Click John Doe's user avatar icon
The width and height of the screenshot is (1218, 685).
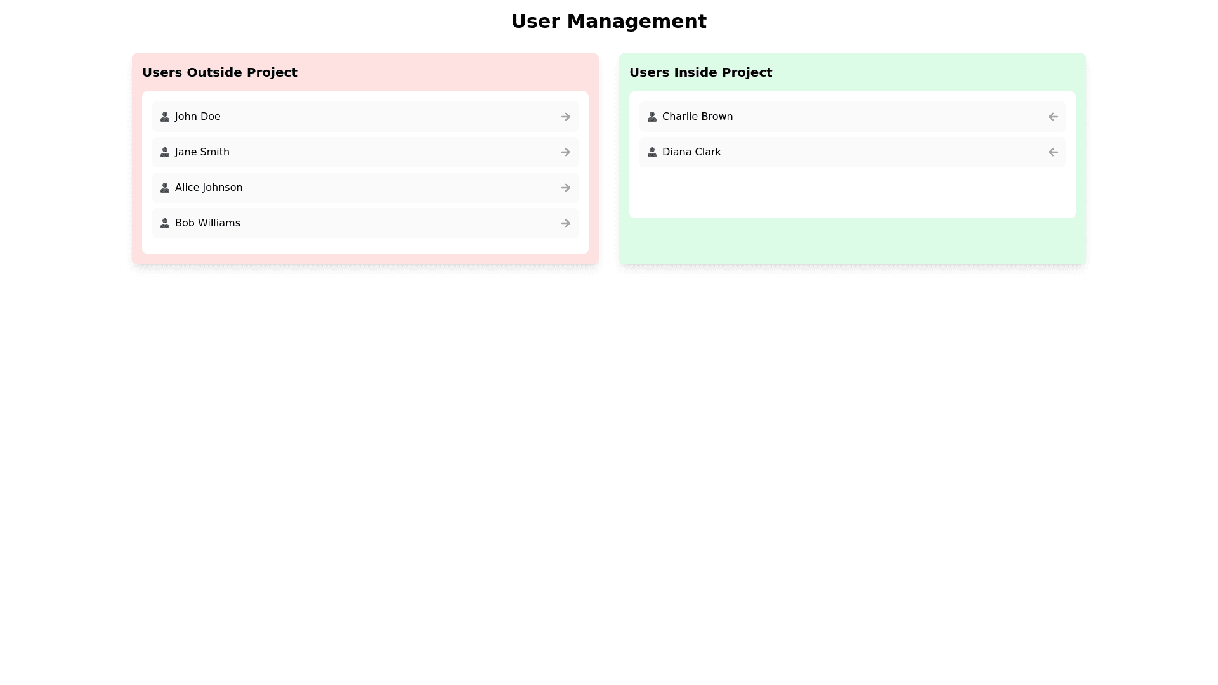pos(164,117)
